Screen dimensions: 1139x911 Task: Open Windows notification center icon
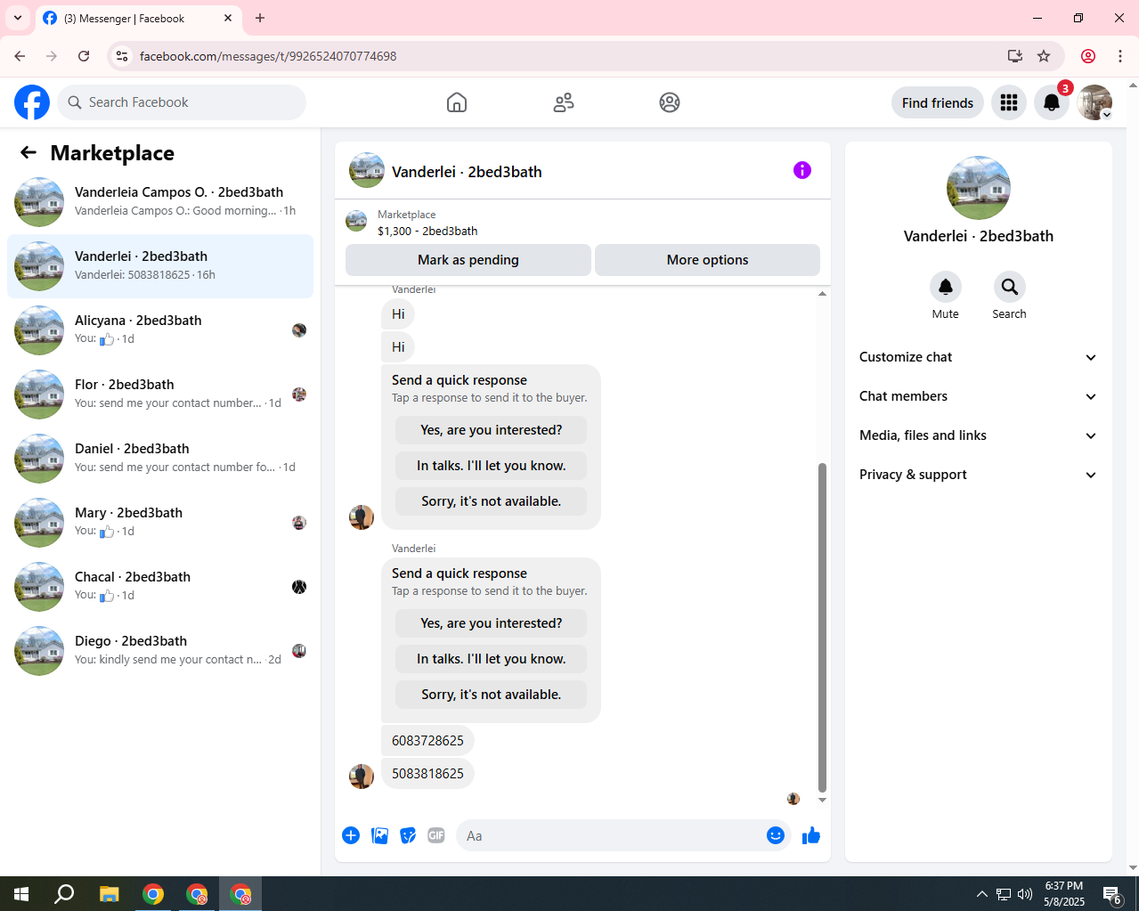pos(1111,894)
